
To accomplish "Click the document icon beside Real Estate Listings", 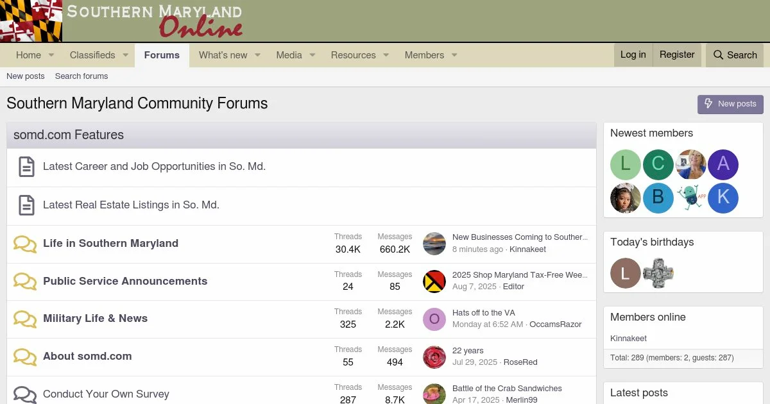I will [x=26, y=205].
